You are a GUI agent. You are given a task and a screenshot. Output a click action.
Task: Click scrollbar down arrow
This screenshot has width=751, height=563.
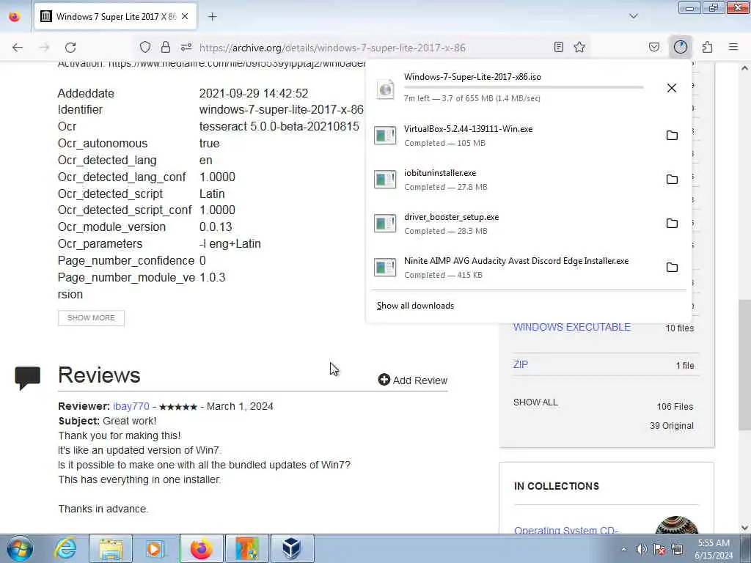pos(744,528)
